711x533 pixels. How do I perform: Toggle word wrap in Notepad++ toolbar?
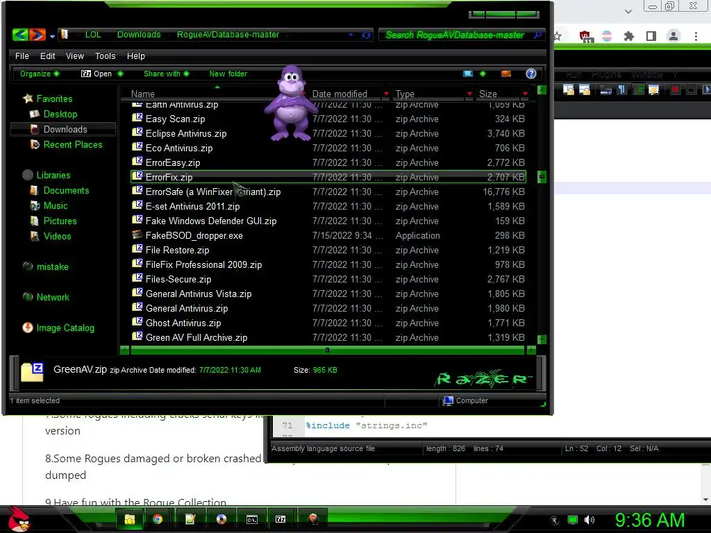pos(605,90)
